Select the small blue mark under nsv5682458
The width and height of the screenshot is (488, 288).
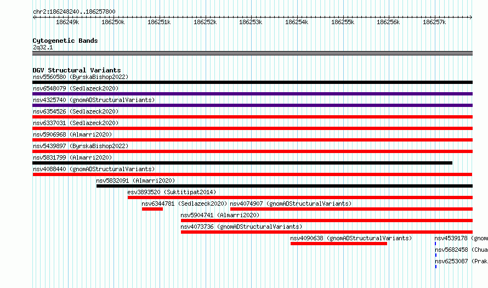click(x=436, y=255)
